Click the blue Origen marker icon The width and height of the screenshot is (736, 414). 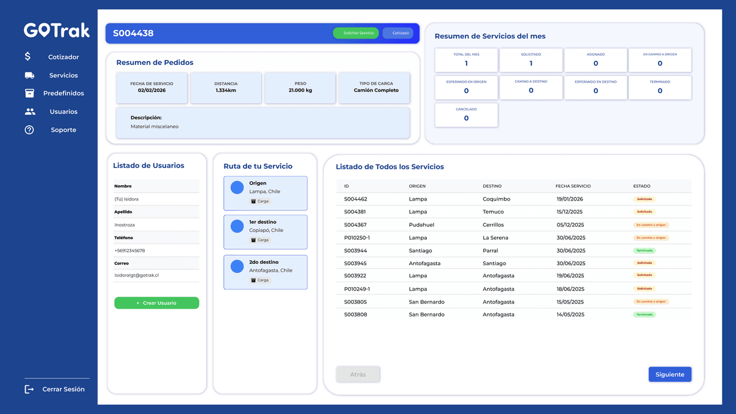pos(237,187)
